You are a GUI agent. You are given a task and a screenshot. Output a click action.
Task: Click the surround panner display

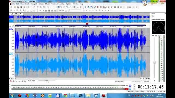coord(159,27)
